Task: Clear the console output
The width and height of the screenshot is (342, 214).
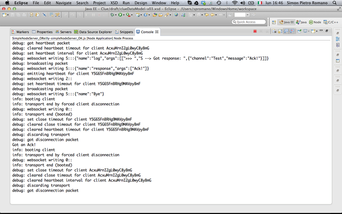Action: [275, 32]
